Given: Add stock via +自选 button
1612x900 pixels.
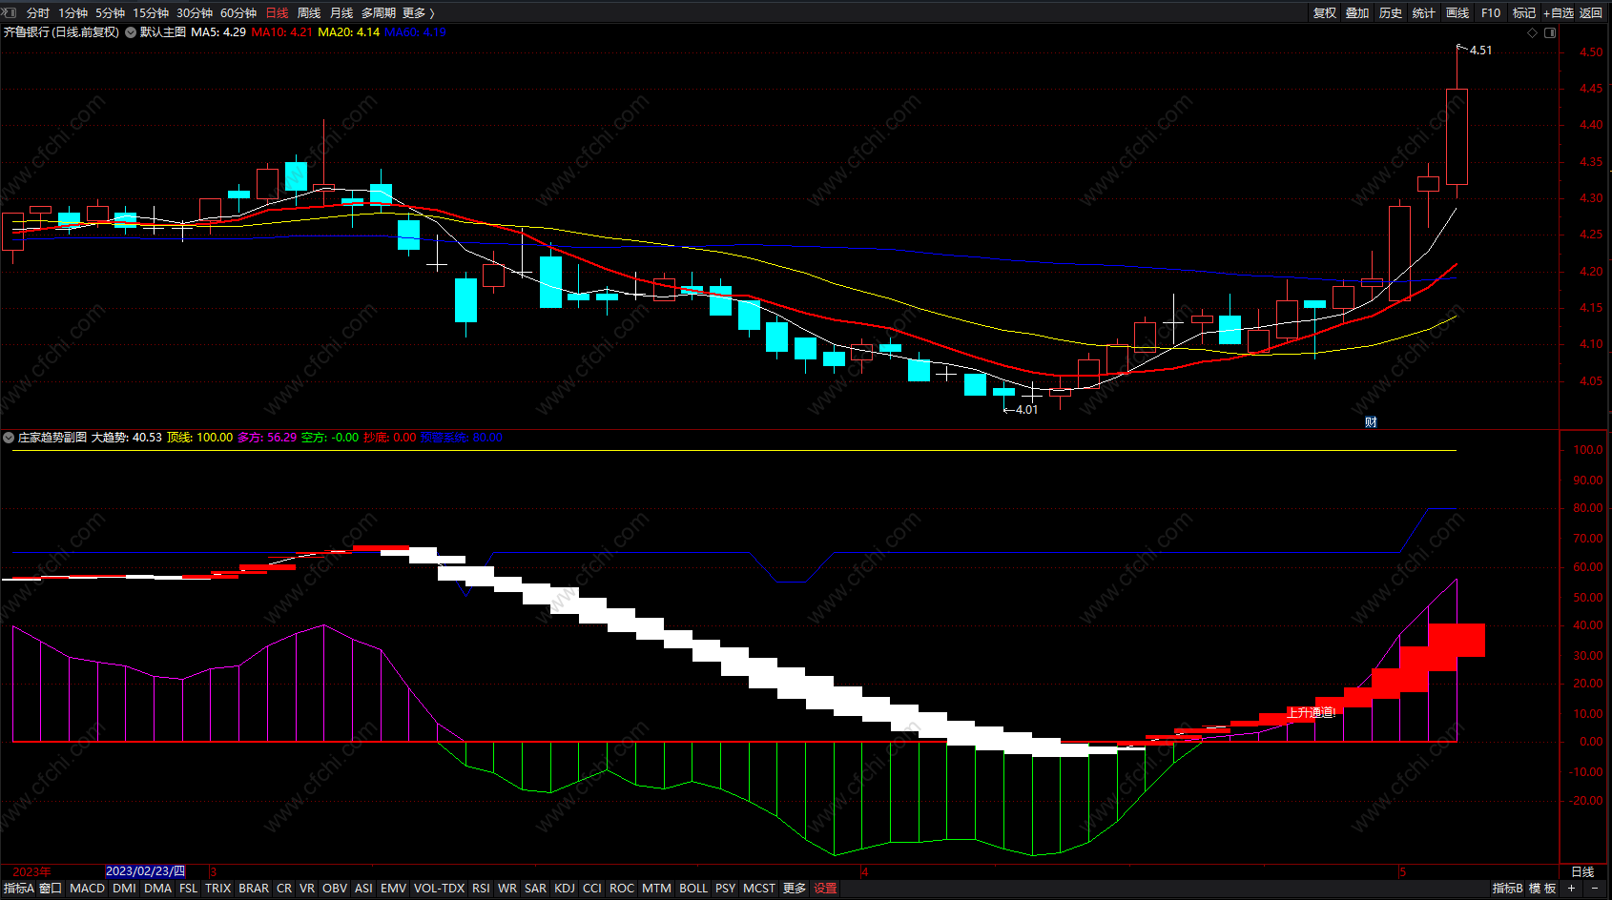Looking at the screenshot, I should tap(1559, 12).
